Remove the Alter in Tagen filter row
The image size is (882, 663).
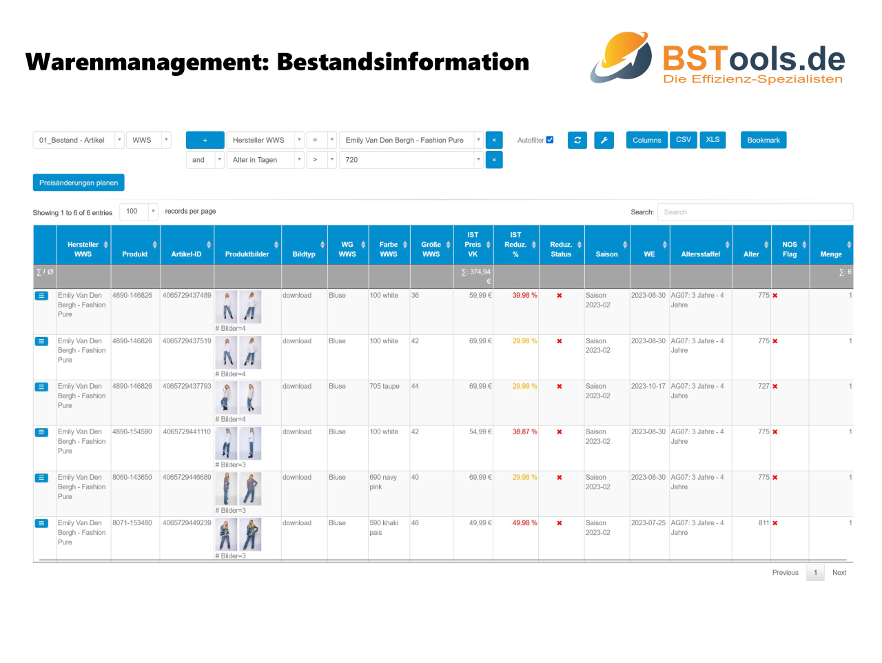coord(494,160)
